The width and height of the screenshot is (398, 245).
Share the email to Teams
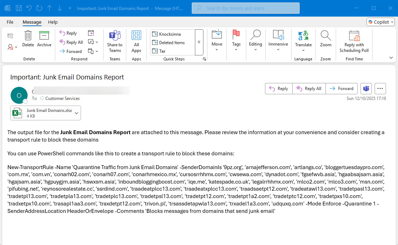click(x=115, y=42)
